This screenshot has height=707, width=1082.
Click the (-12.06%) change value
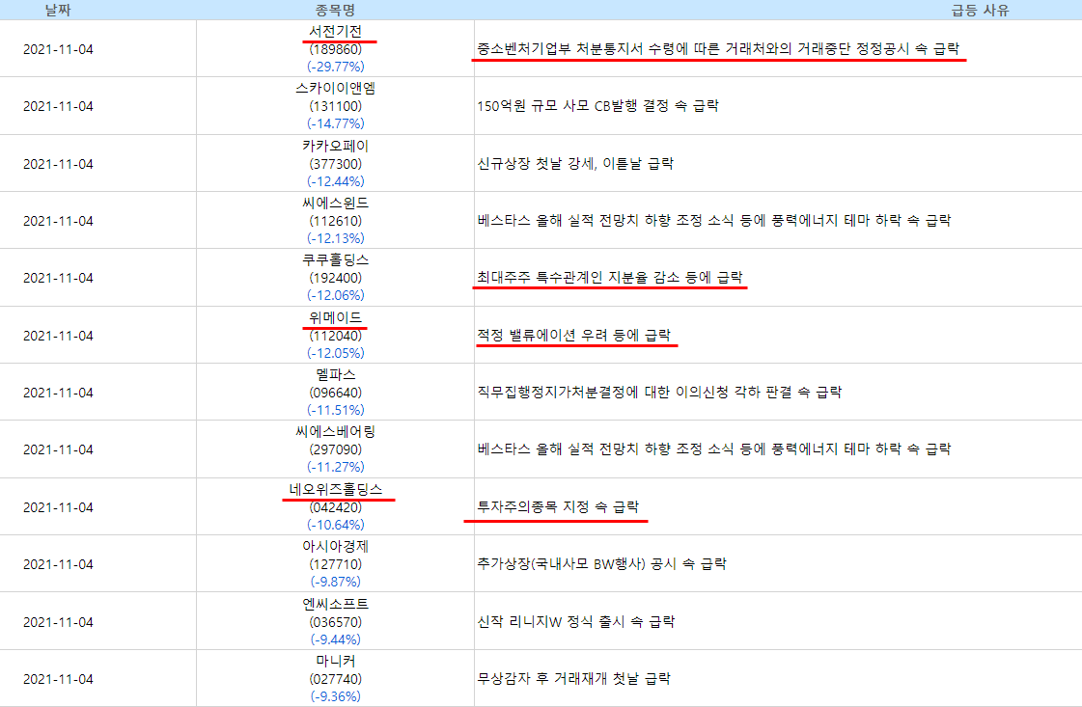(x=335, y=295)
